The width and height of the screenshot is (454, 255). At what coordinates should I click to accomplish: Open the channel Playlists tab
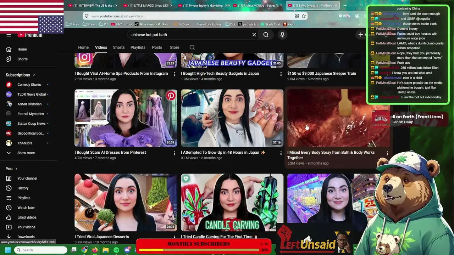pos(138,47)
